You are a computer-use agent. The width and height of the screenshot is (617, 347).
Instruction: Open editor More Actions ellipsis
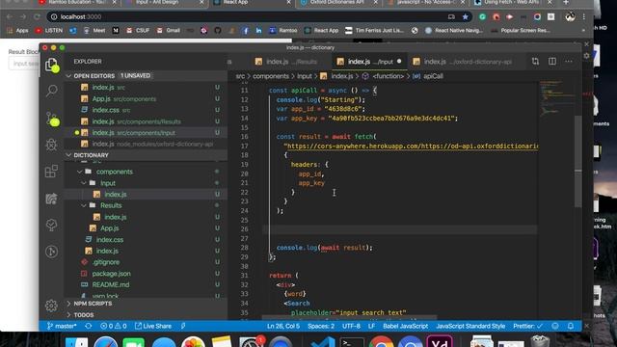[569, 62]
